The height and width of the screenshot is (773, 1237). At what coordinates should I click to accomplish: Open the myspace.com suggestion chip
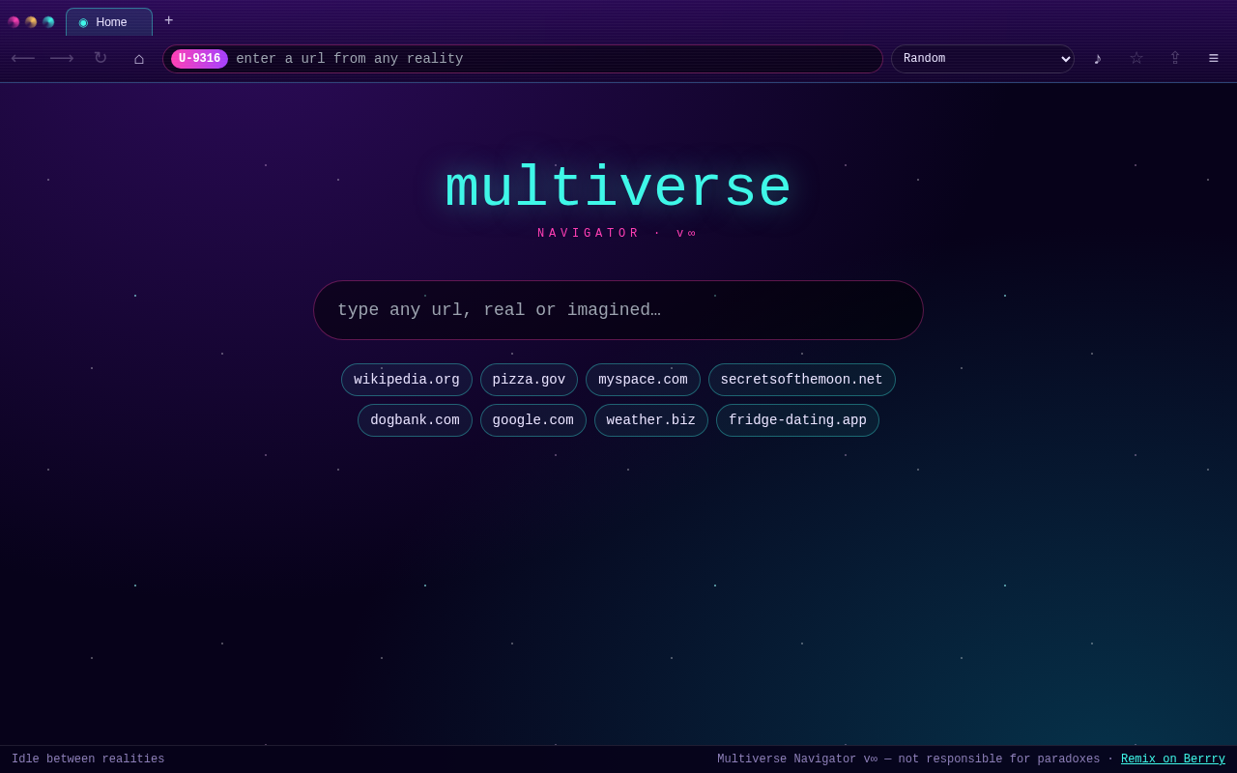coord(643,380)
